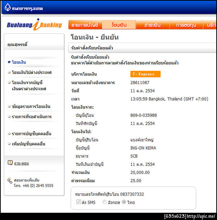
Task: Open the ชำระเงิน tab
Action: (153, 25)
